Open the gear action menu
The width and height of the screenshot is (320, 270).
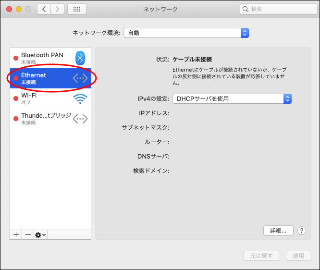click(x=41, y=235)
